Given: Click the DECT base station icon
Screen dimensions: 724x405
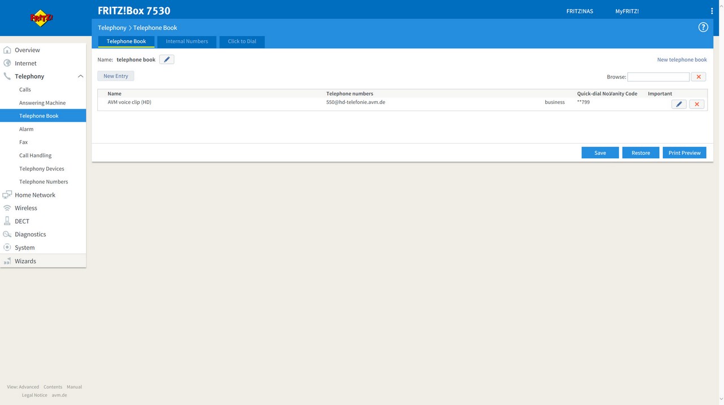Looking at the screenshot, I should [x=7, y=221].
